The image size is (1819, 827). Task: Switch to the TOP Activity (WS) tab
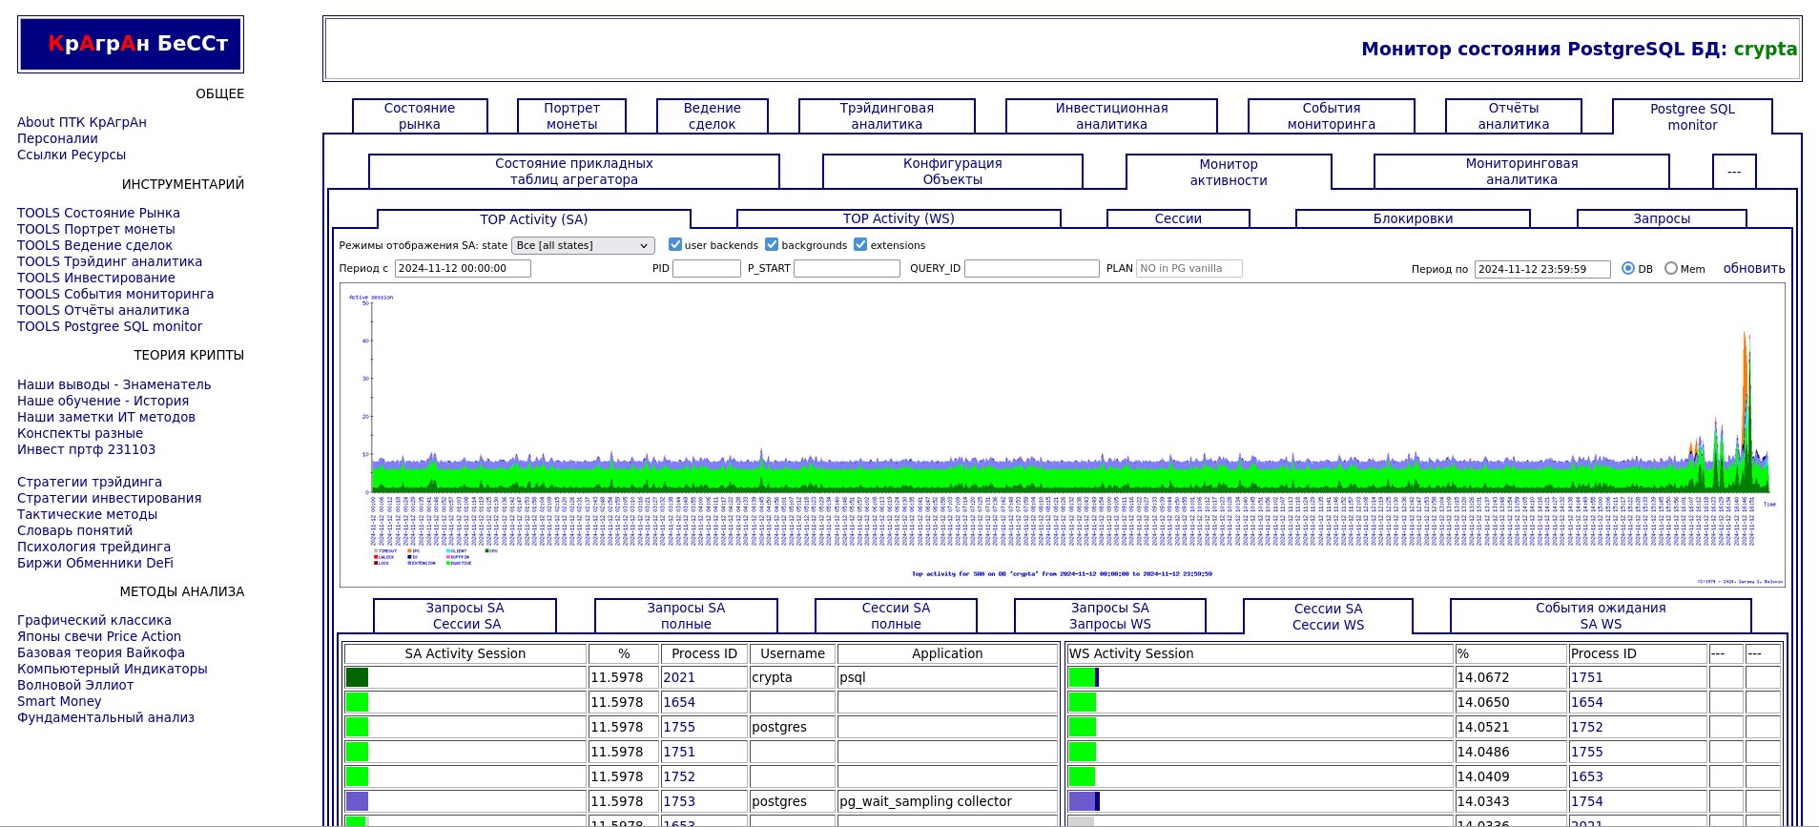(898, 218)
